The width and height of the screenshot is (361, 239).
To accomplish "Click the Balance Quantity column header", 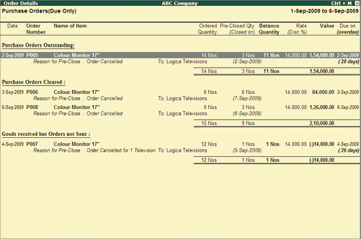I will click(269, 29).
